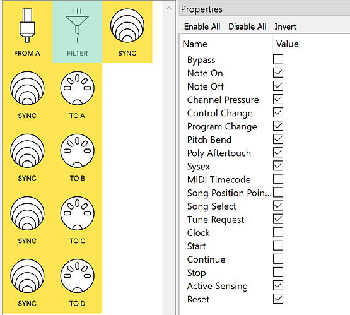
Task: Enable the Bypass checkbox
Action: pyautogui.click(x=278, y=59)
